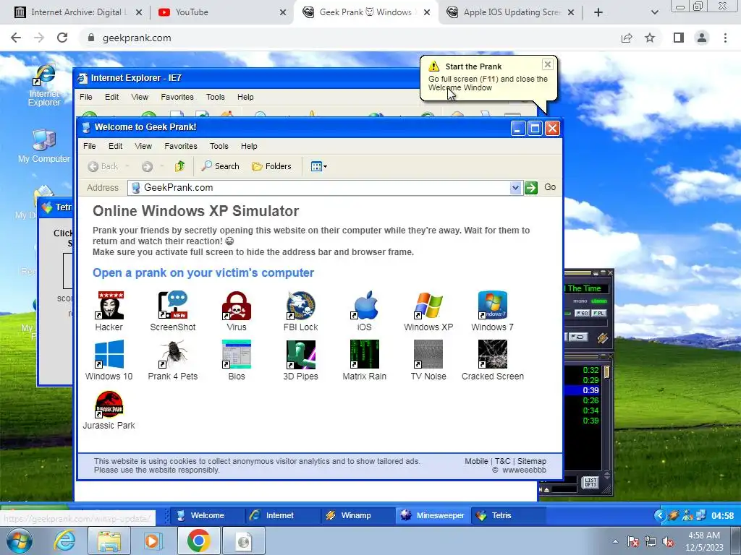The width and height of the screenshot is (741, 555).
Task: Open the iOS prank icon
Action: 365,311
